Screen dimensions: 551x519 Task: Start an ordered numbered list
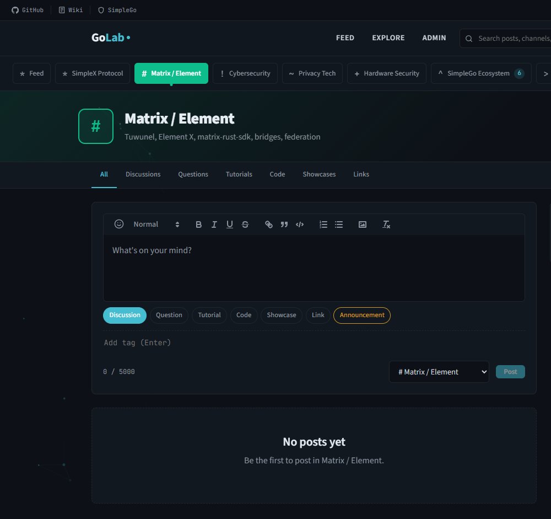coord(323,224)
